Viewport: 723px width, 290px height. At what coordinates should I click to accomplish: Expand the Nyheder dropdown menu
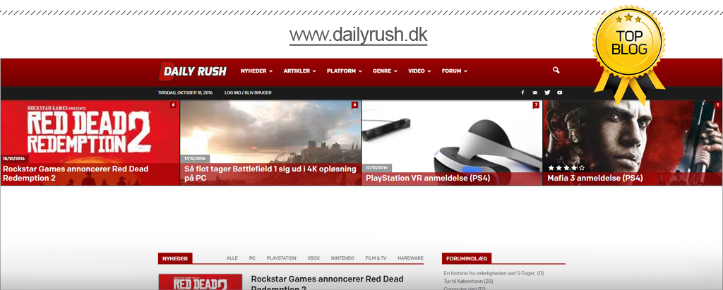click(x=256, y=71)
